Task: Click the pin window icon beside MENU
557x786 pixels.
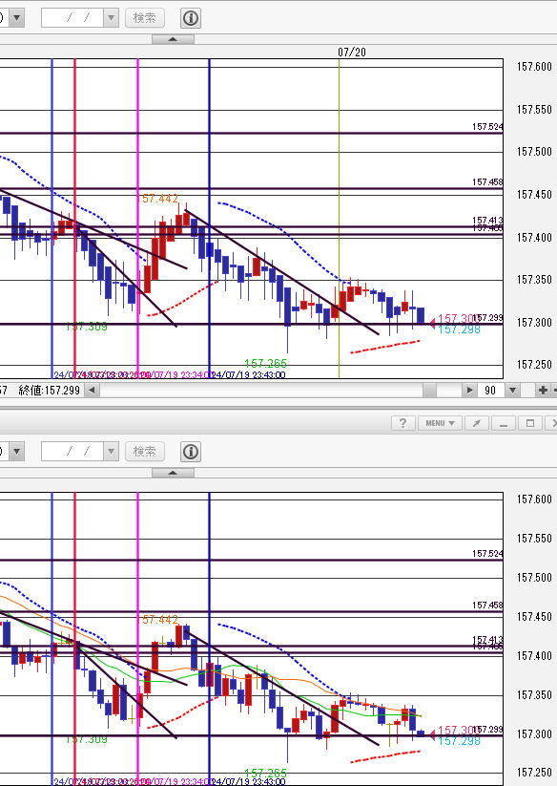Action: pos(477,423)
